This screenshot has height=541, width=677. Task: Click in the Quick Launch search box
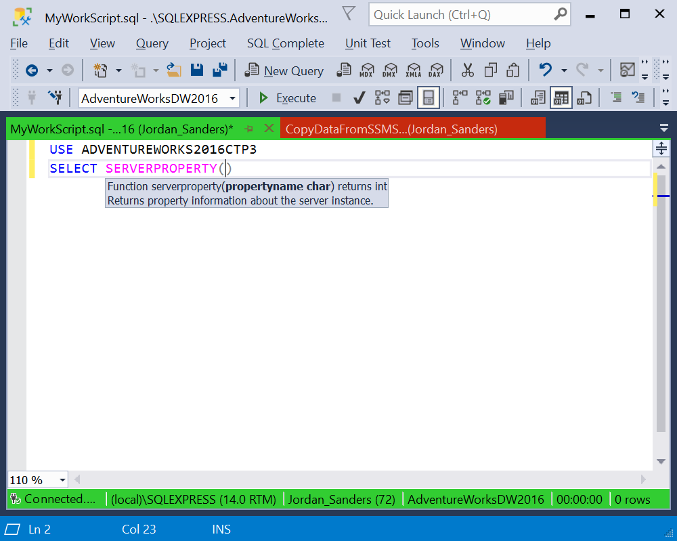(470, 14)
